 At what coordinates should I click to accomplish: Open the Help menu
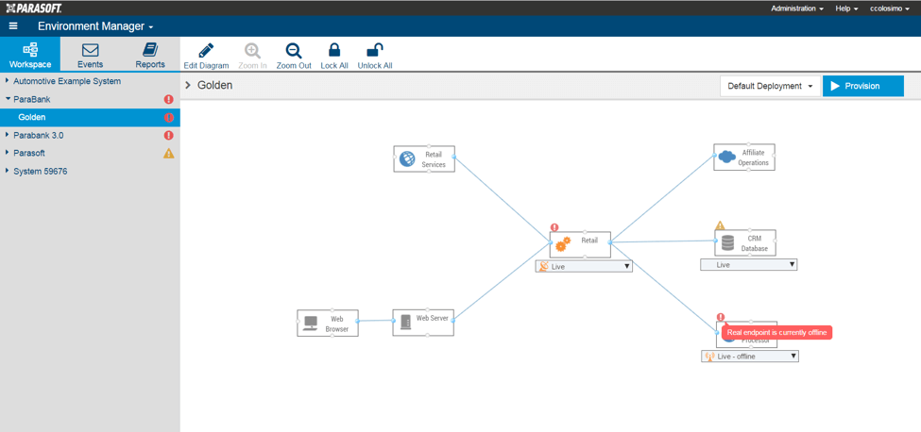(x=847, y=8)
